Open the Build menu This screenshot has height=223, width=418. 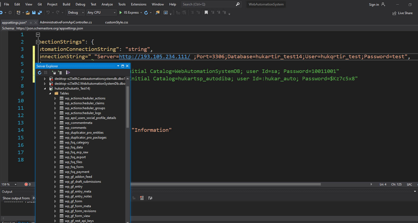pyautogui.click(x=66, y=4)
